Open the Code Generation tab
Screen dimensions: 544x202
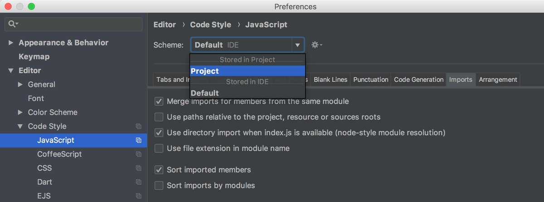click(x=418, y=80)
